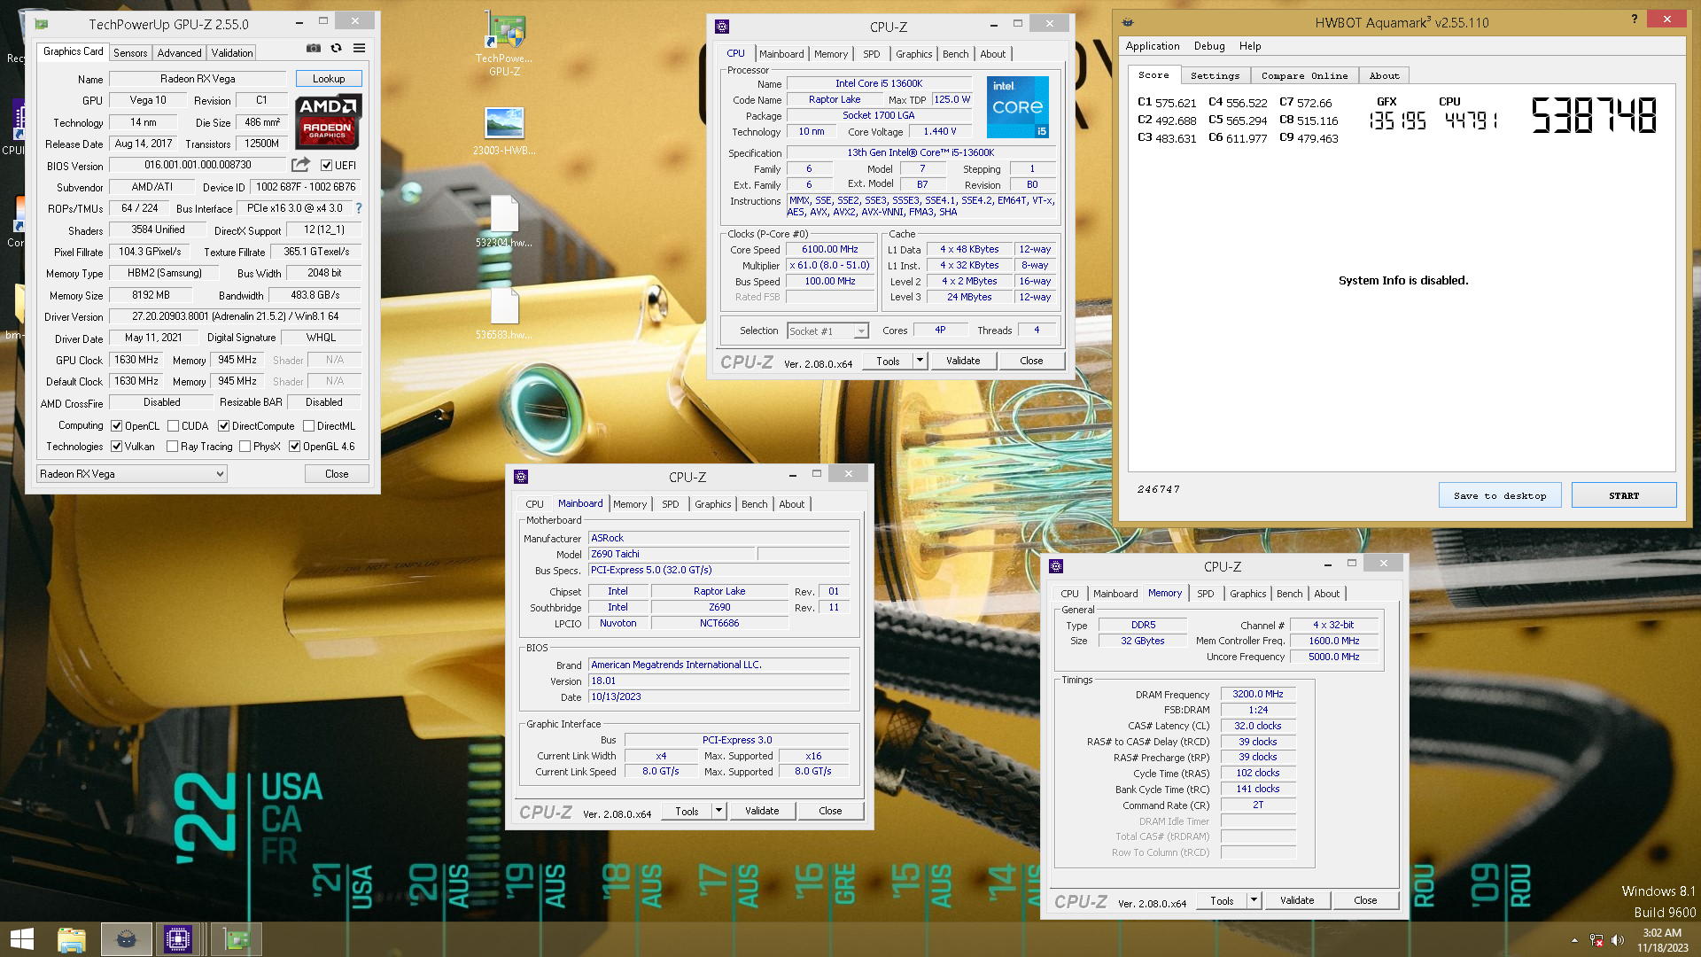Open Bench tab in top CPU-Z window
The height and width of the screenshot is (957, 1701).
tap(955, 54)
